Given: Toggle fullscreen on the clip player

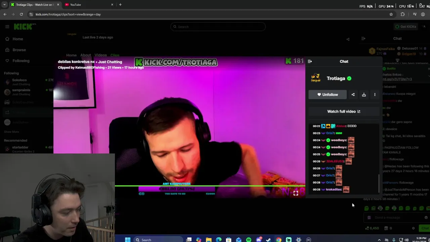Looking at the screenshot, I should pos(296,193).
